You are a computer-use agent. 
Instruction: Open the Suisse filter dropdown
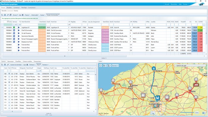point(43,15)
